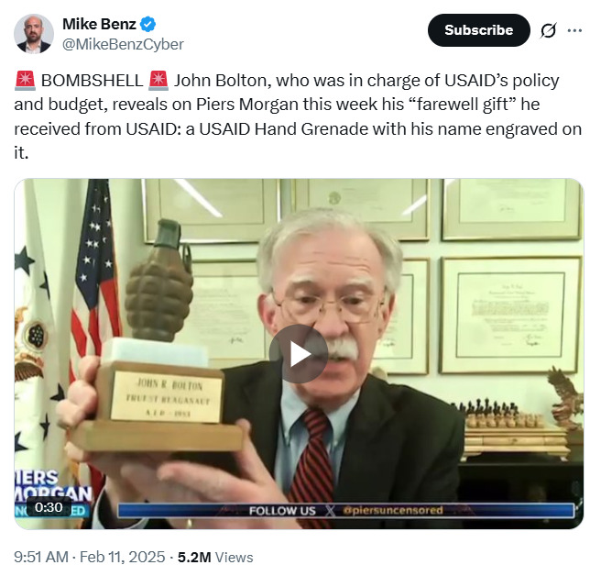Click the blue verified checkmark badge
Screen dimensions: 590x576
147,24
